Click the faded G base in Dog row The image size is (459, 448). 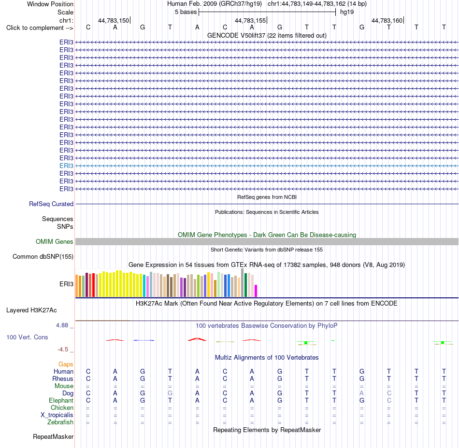tap(170, 393)
